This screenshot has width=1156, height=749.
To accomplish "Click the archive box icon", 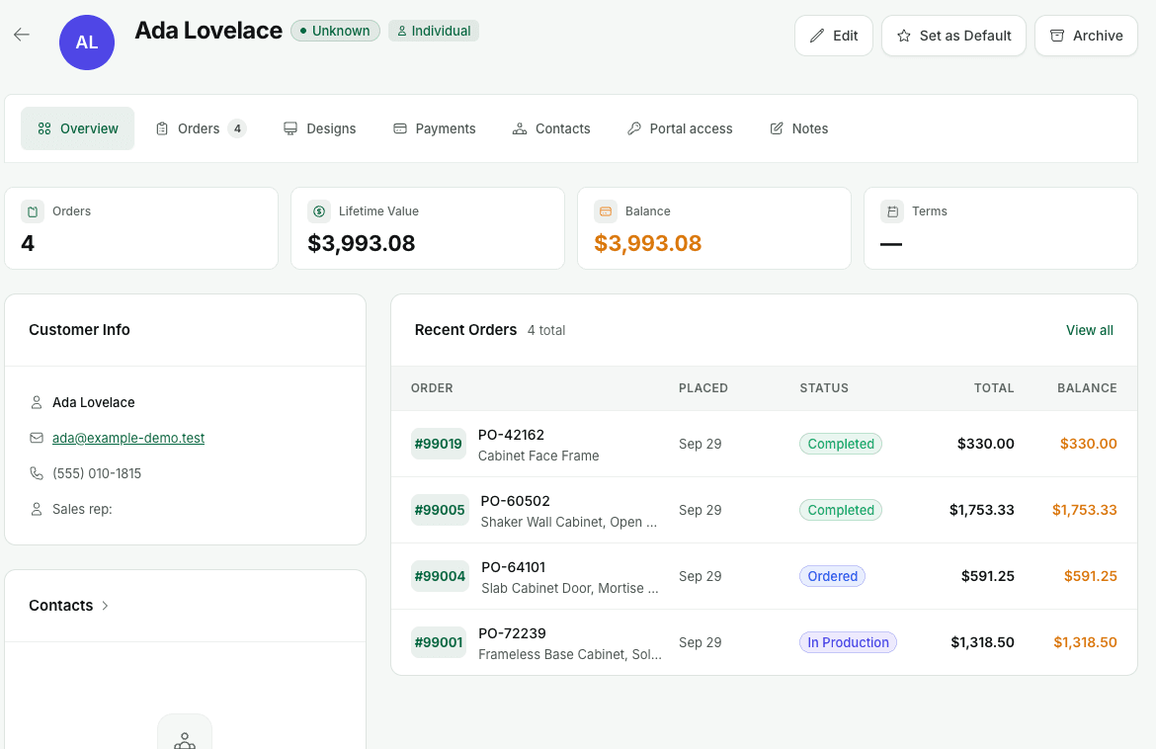I will point(1057,36).
